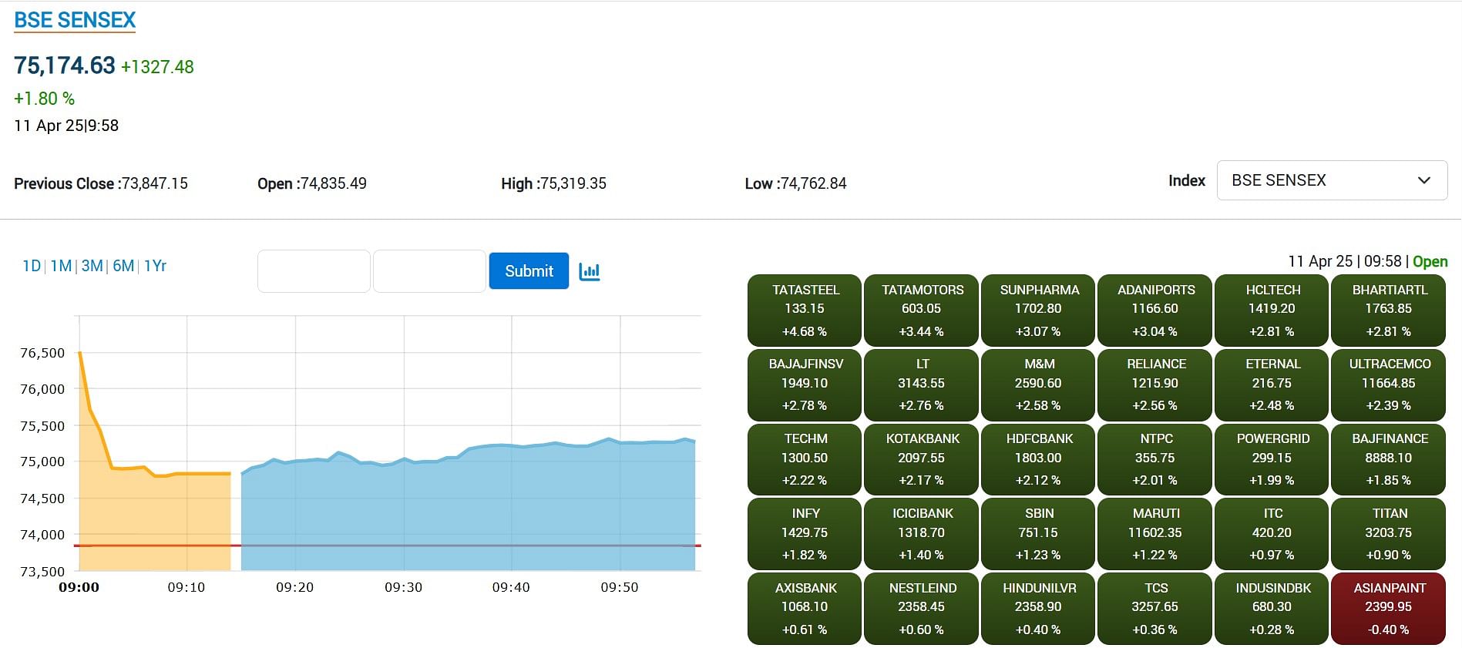
Task: Click the Submit button
Action: [529, 271]
